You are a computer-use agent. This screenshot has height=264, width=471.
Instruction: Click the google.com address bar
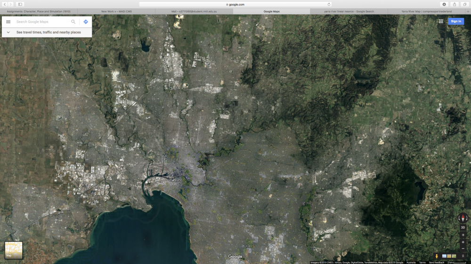point(235,5)
